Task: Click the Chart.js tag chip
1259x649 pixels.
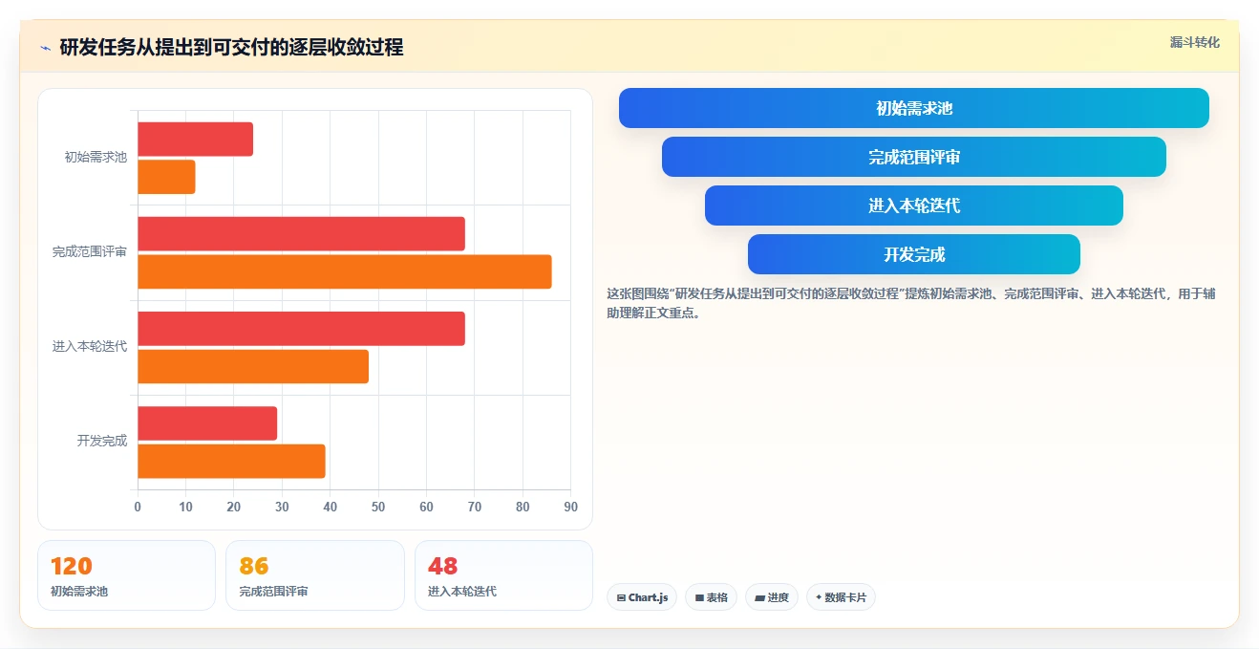Action: pyautogui.click(x=642, y=597)
